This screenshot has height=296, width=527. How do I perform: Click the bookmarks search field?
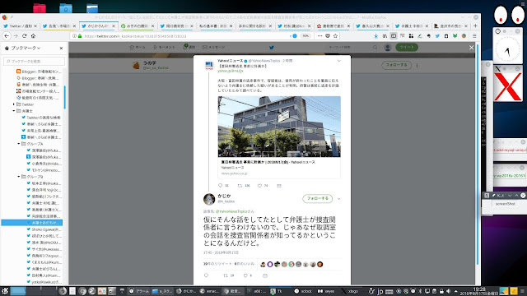coord(35,61)
